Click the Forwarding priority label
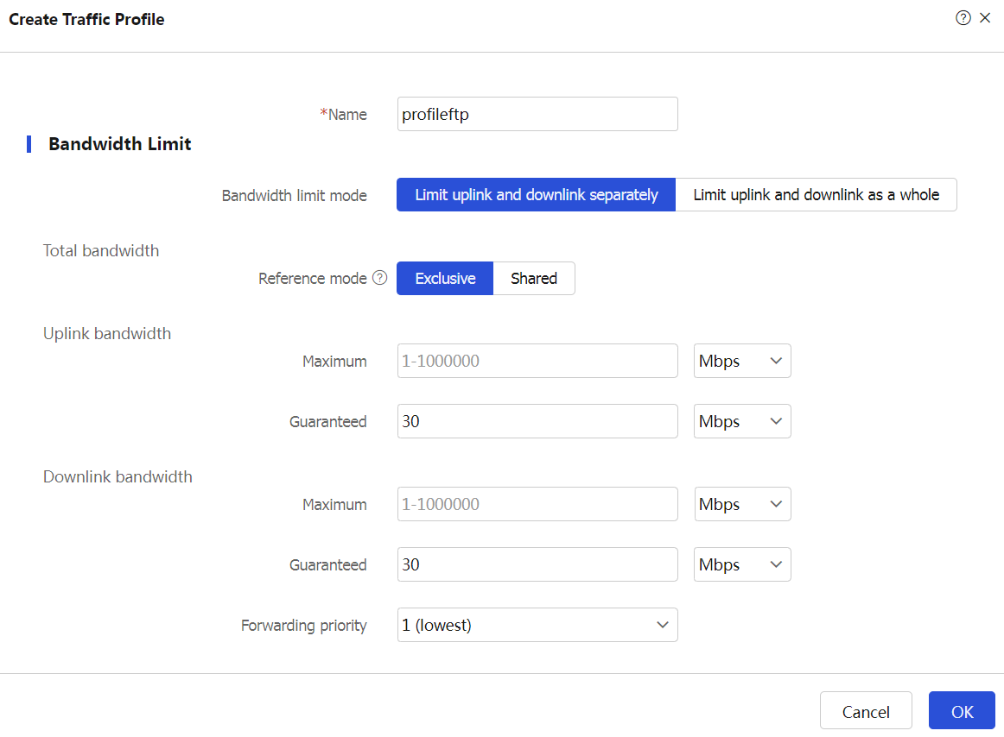 tap(303, 625)
